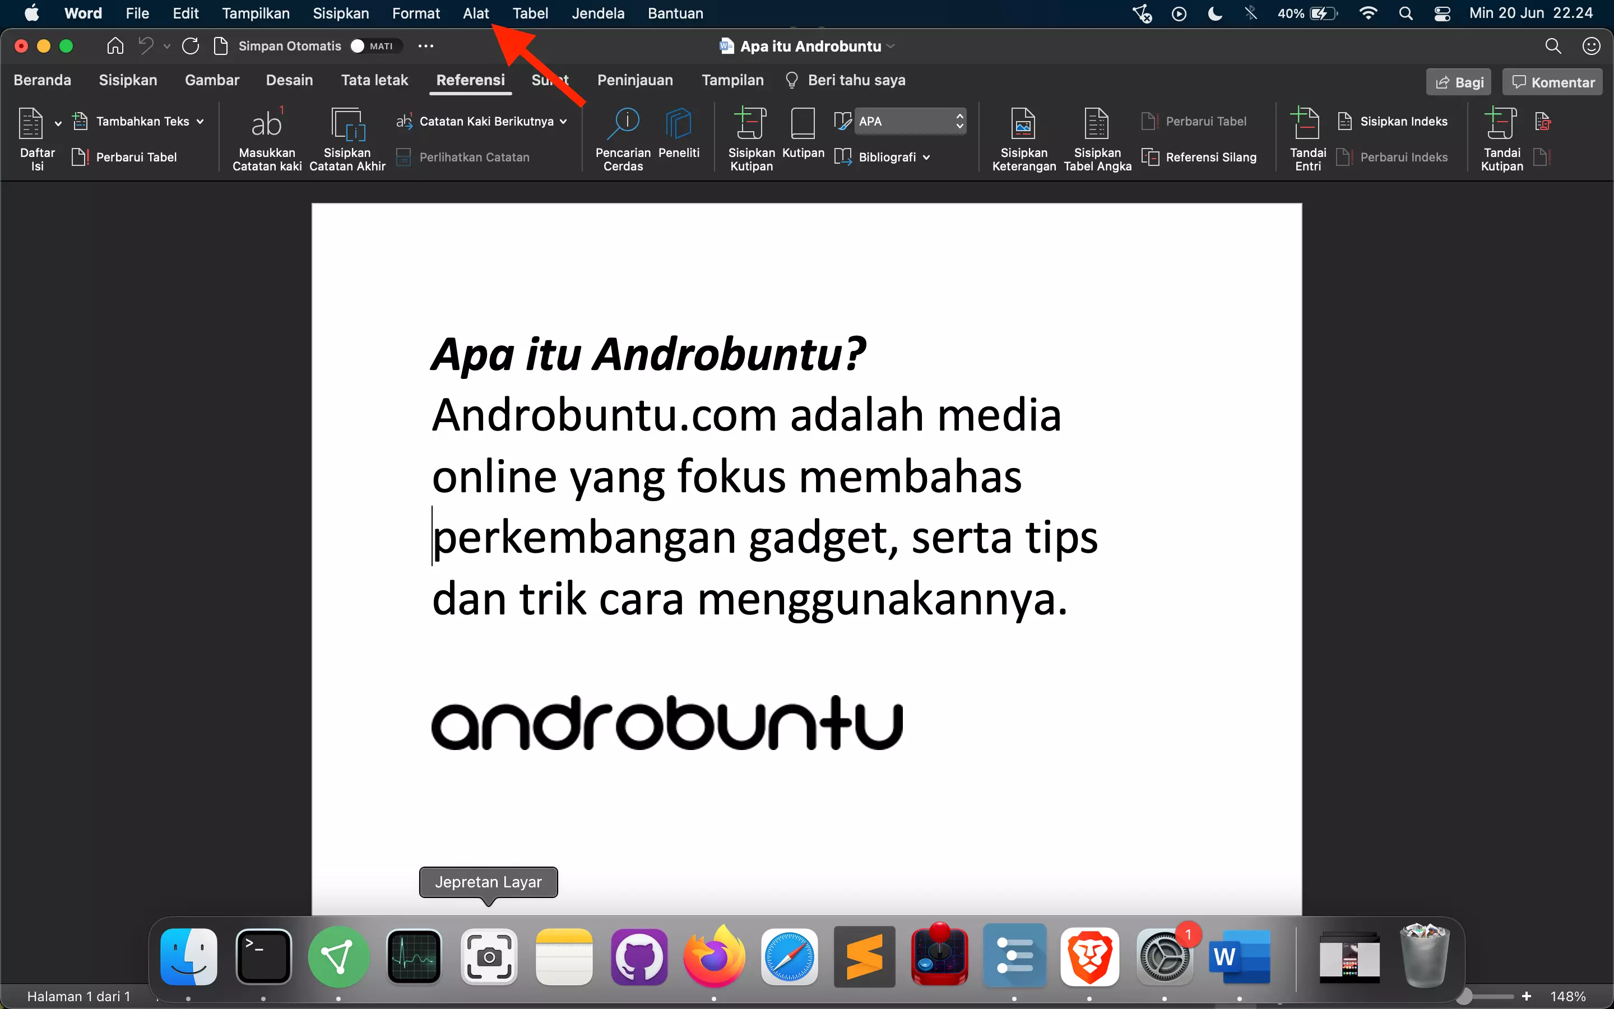Screen dimensions: 1614x1009
Task: Enable dark mode from the menu bar
Action: [1214, 13]
